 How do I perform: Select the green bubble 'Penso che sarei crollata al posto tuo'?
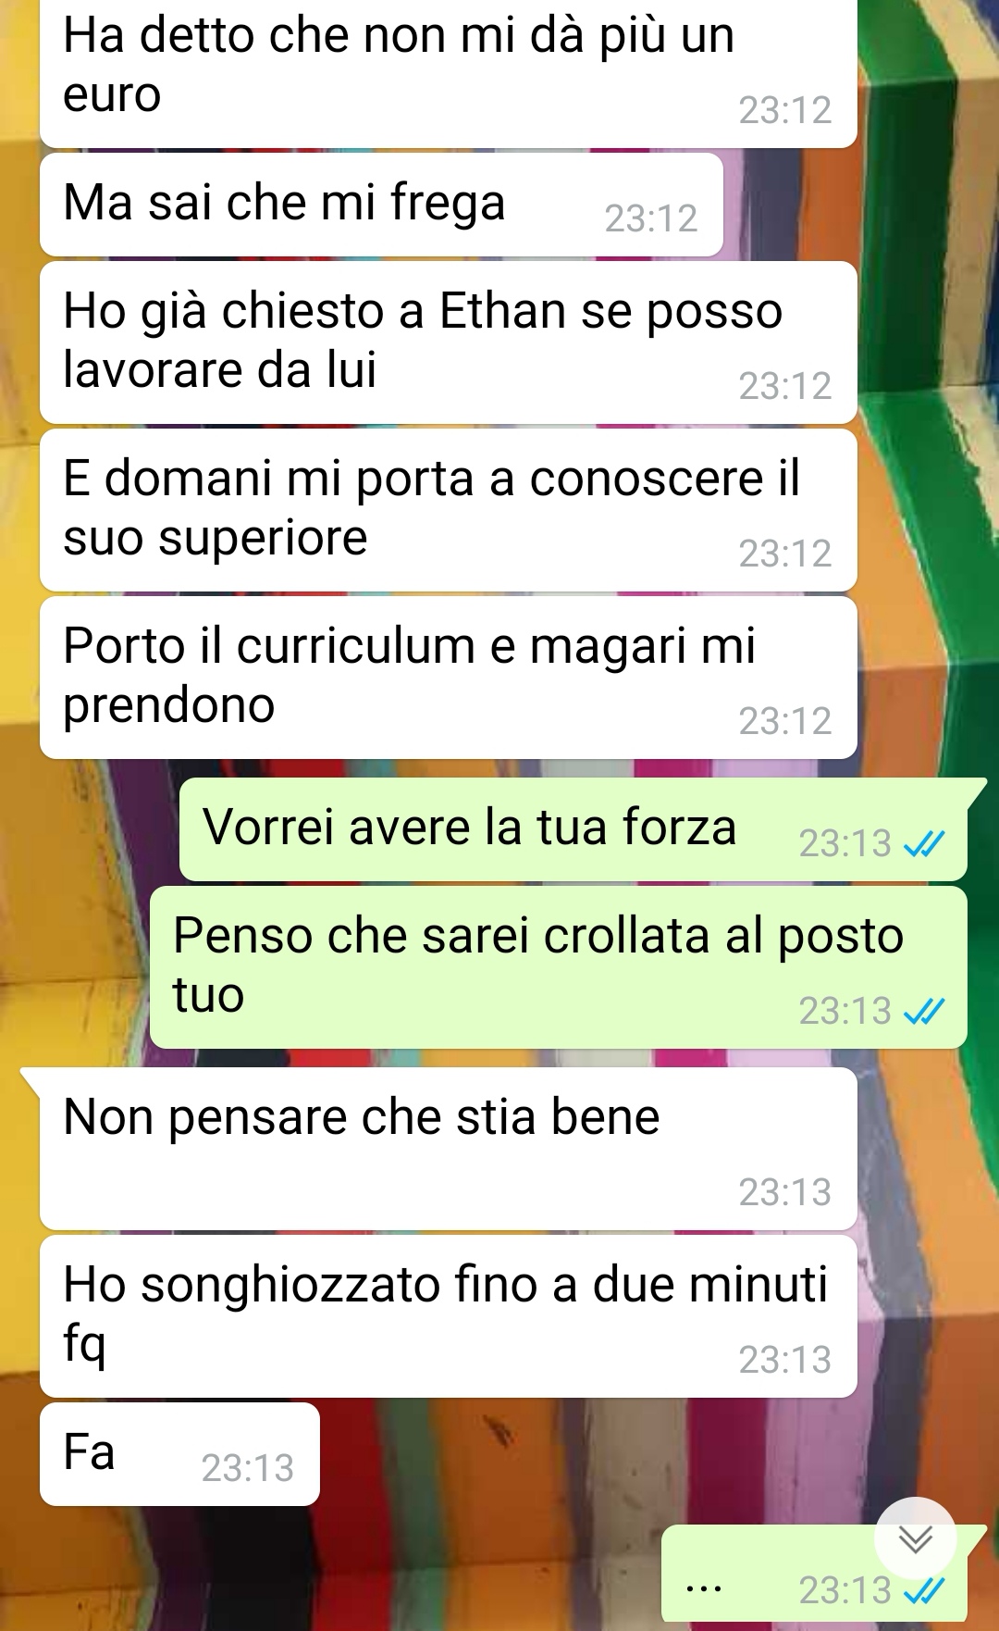(559, 967)
